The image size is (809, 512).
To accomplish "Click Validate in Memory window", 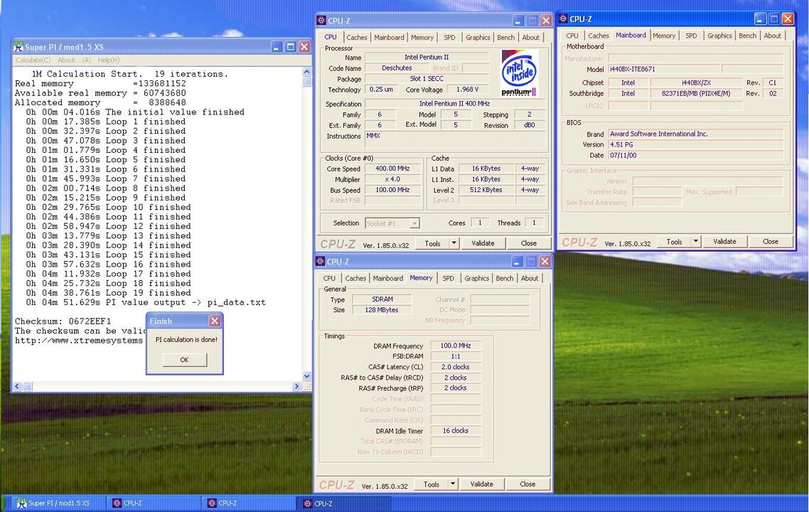I will point(482,484).
